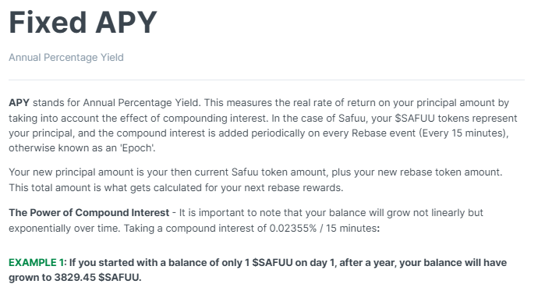Viewport: 545px width, 291px height.
Task: Click '1 $SAFUU on day 1' text
Action: click(x=291, y=262)
